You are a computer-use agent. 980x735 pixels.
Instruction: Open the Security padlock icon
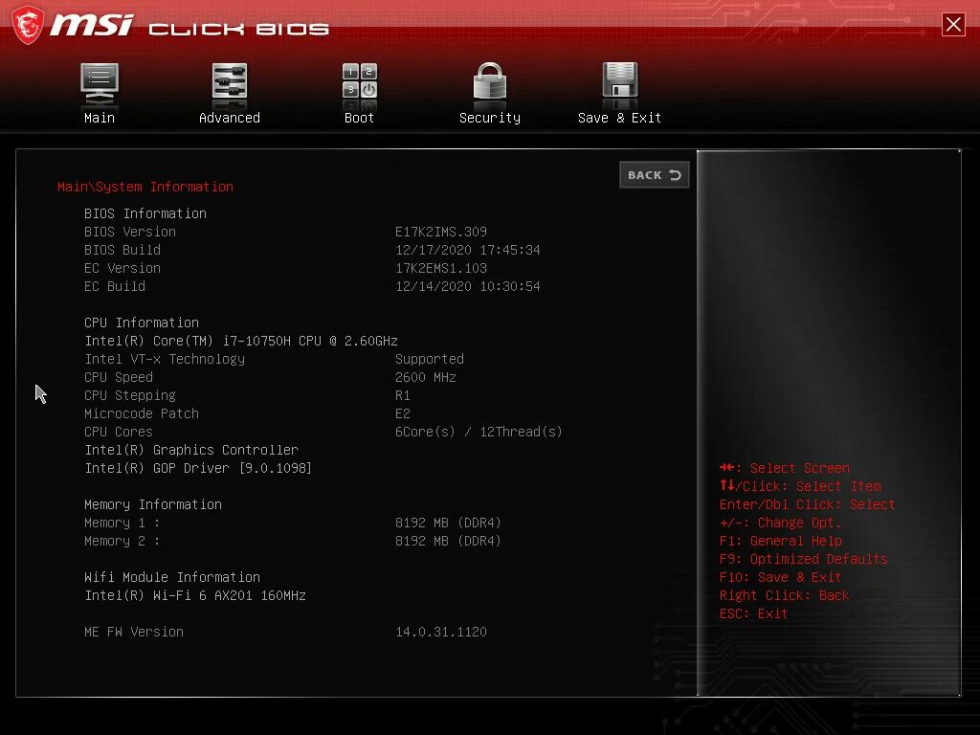pos(489,81)
